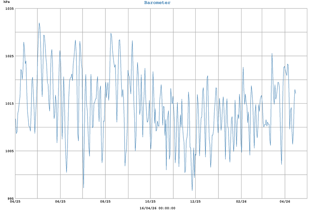
Task: Click the tall spike above 1025 before 04/26
Action: (x=272, y=54)
